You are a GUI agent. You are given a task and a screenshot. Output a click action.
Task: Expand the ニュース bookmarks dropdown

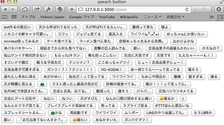pyautogui.click(x=152, y=17)
